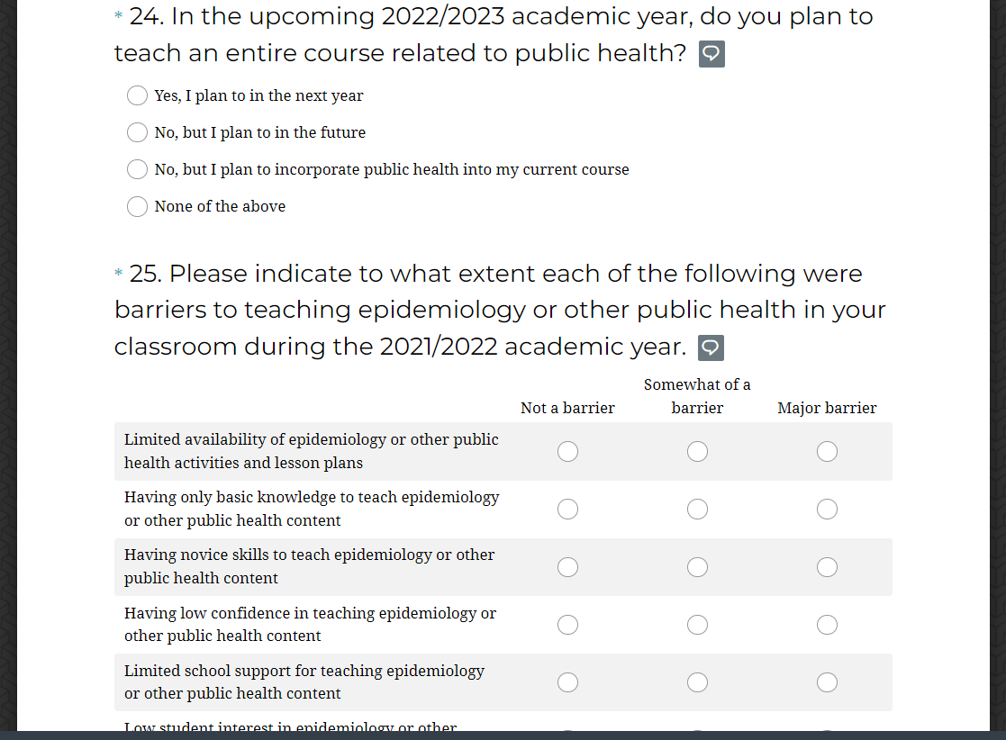Select 'Somewhat of a barrier' for novice skills
This screenshot has width=1006, height=740.
(x=697, y=566)
